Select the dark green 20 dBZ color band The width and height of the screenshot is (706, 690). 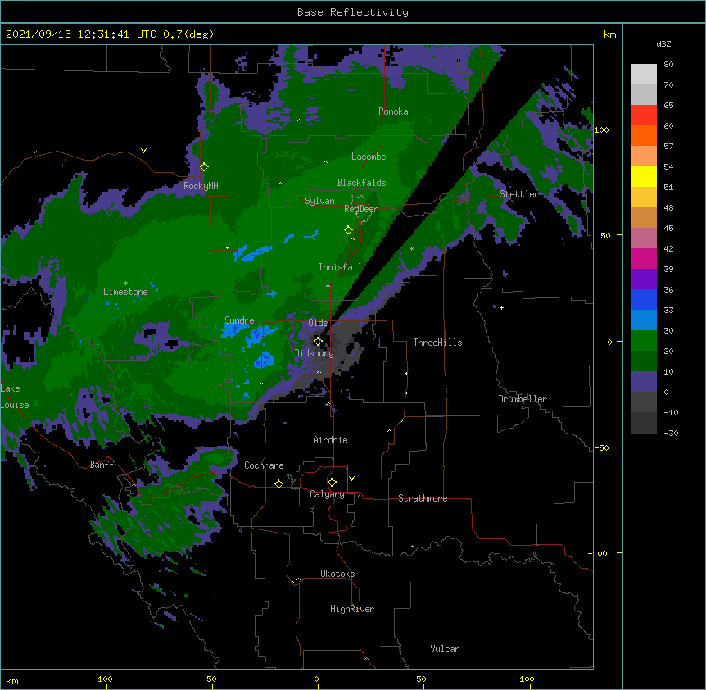point(644,361)
